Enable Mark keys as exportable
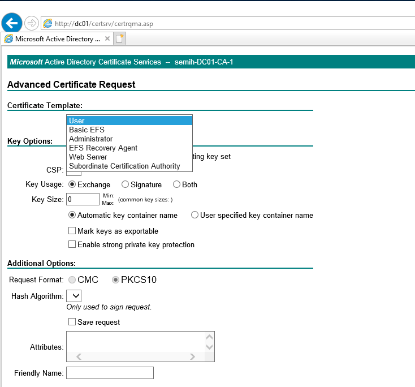 coord(72,231)
